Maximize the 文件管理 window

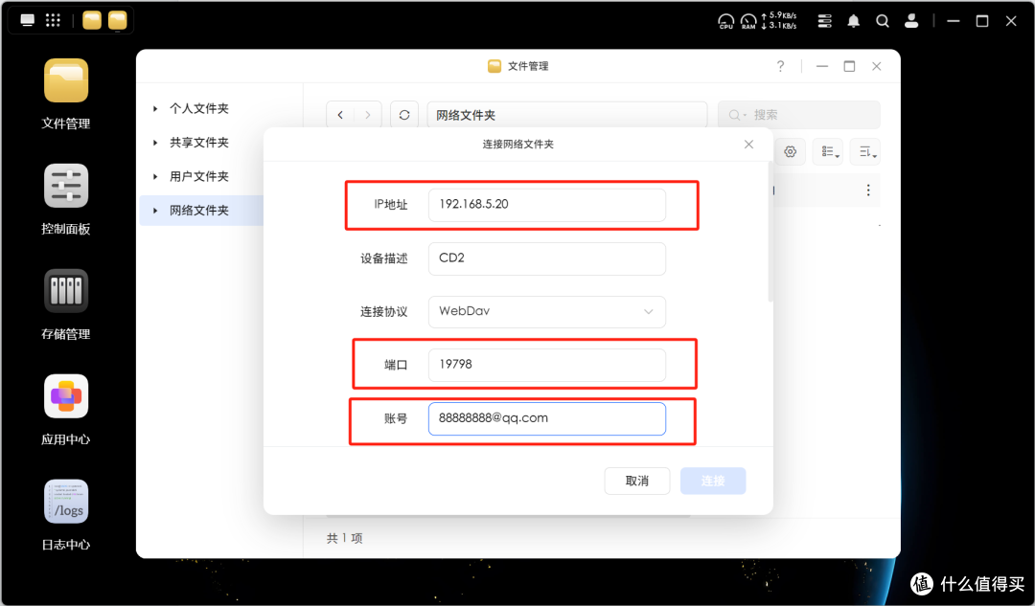[849, 66]
